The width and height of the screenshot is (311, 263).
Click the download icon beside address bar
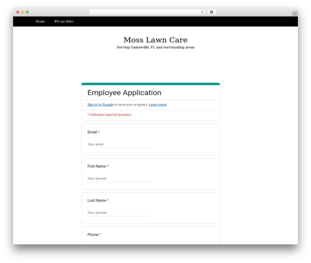[x=211, y=12]
